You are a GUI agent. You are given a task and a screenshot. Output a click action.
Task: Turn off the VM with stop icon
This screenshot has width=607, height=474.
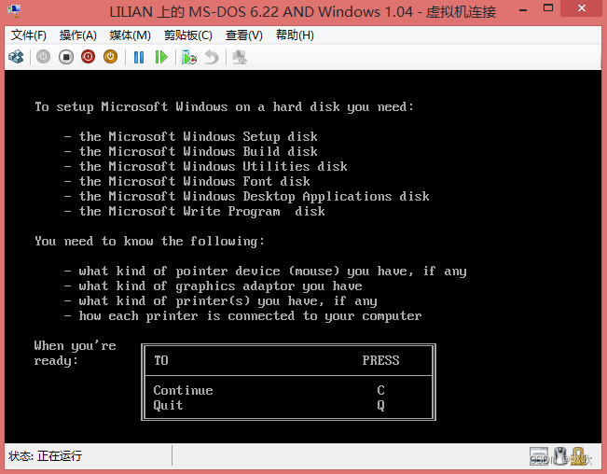(66, 57)
